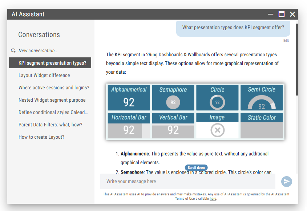Focus the Write your message here field

tap(187, 181)
